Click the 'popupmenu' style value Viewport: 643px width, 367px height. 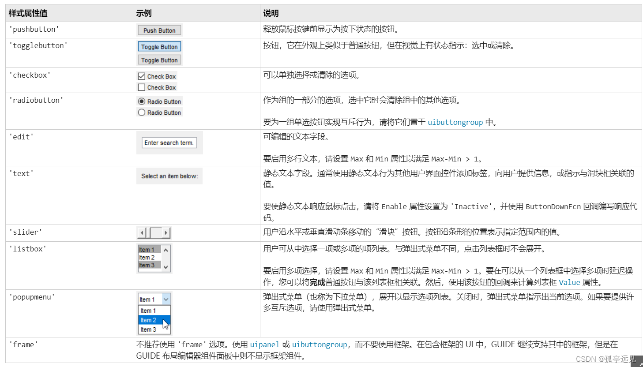(32, 297)
